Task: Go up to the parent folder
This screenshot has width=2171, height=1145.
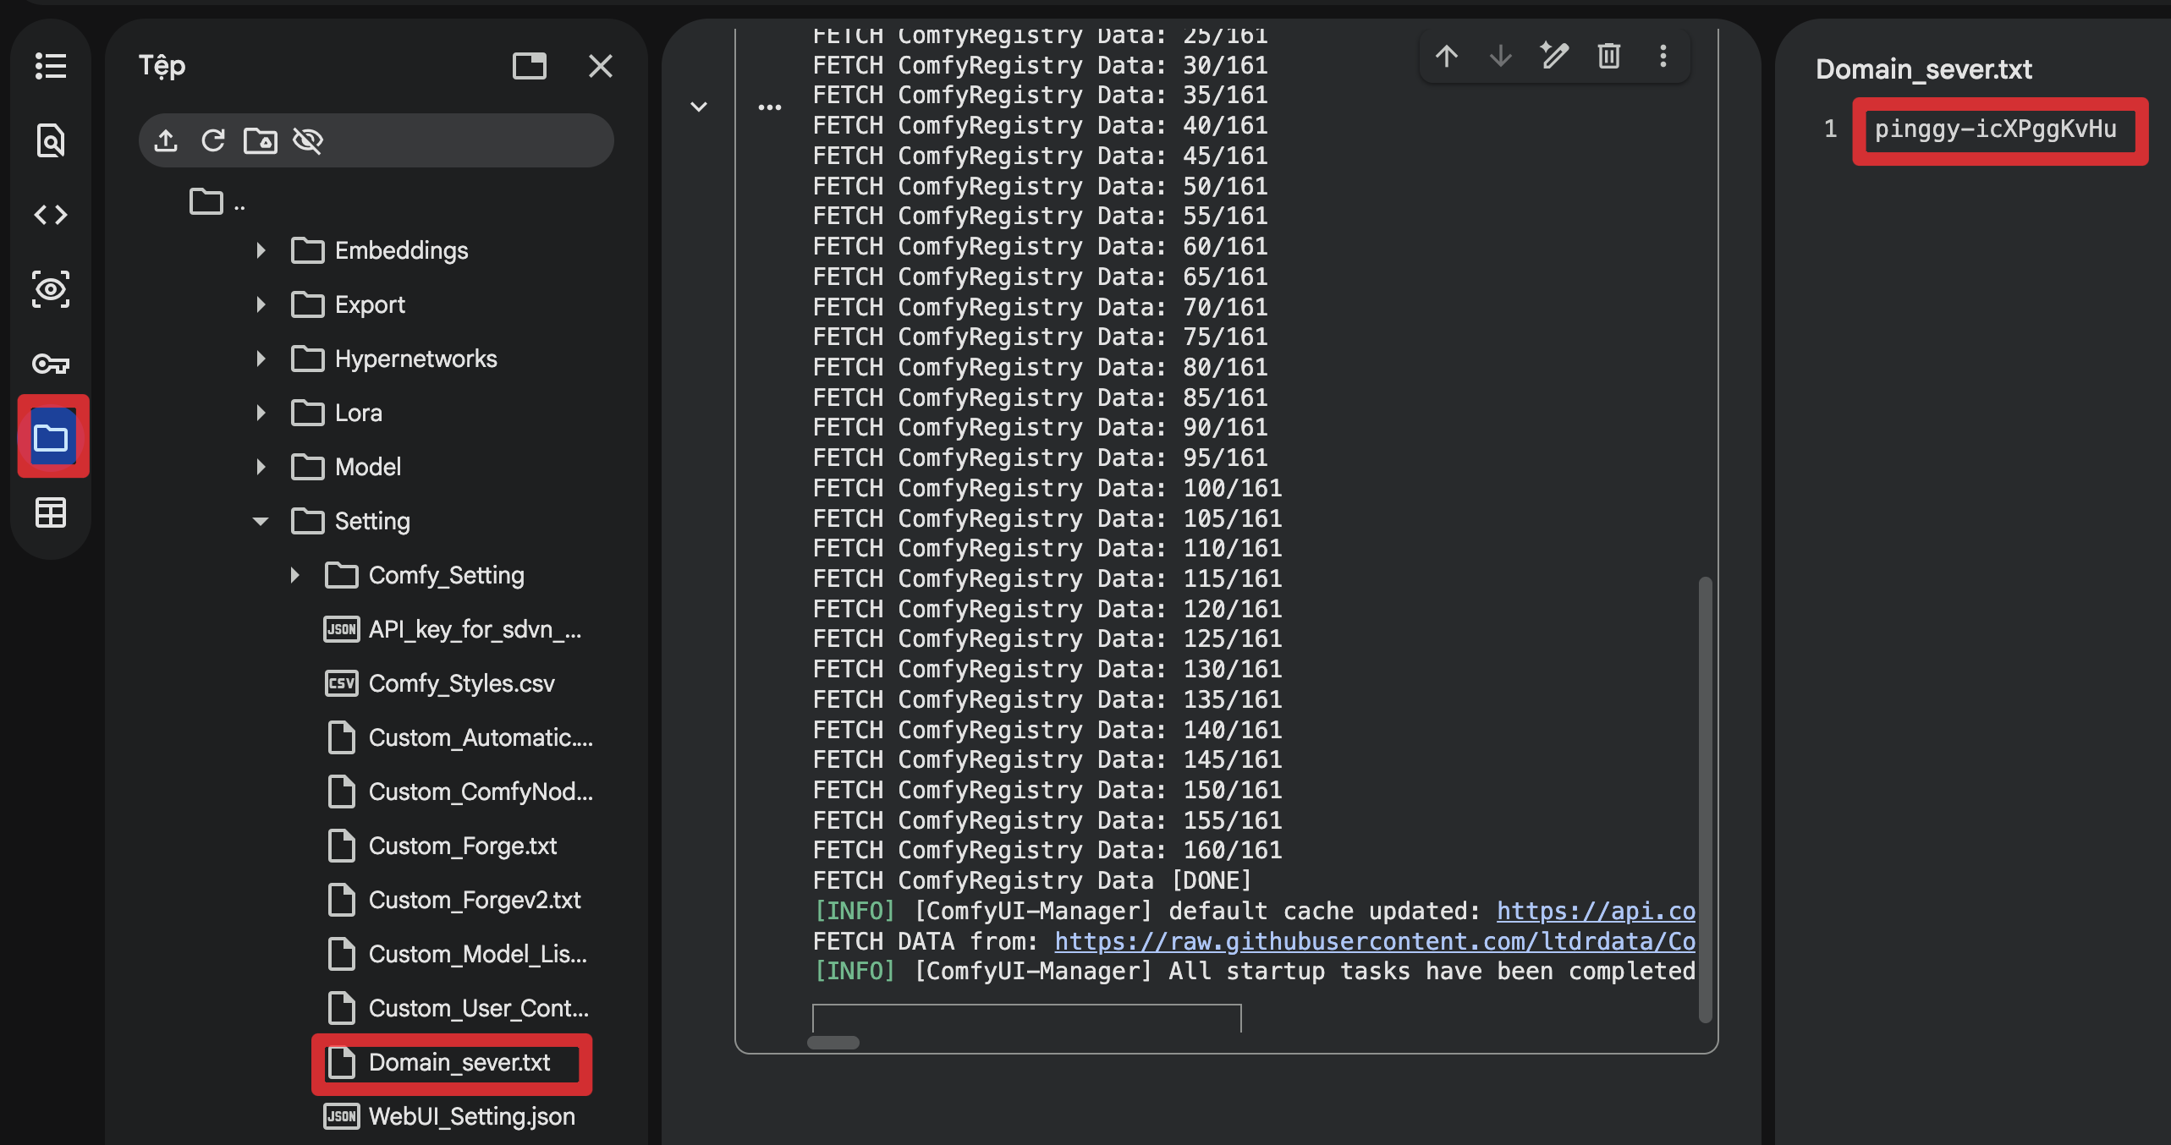Action: point(218,202)
